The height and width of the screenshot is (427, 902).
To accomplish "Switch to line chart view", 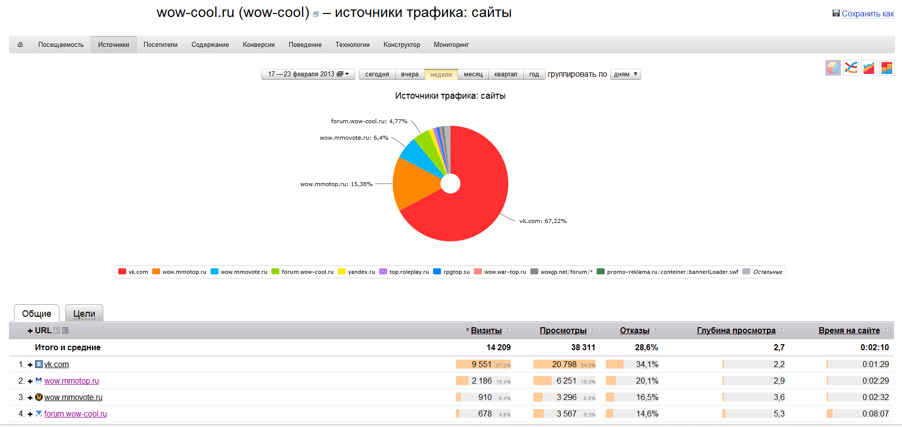I will coord(851,68).
